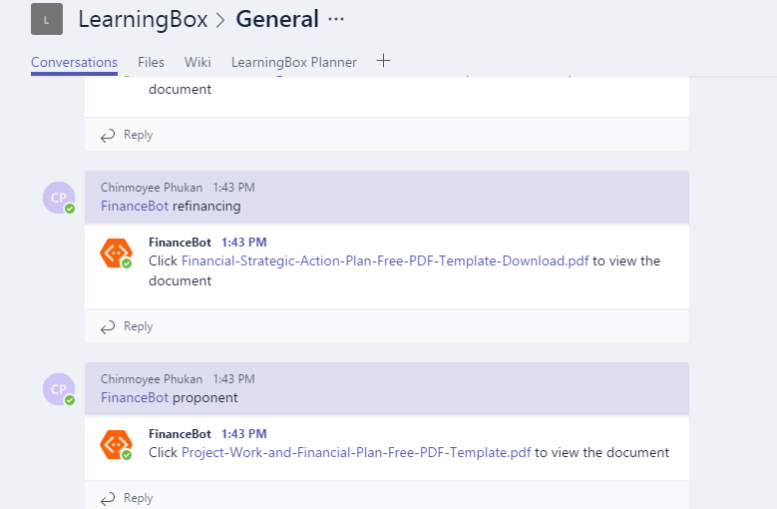Switch to the Conversations tab
The image size is (777, 509).
[x=74, y=62]
